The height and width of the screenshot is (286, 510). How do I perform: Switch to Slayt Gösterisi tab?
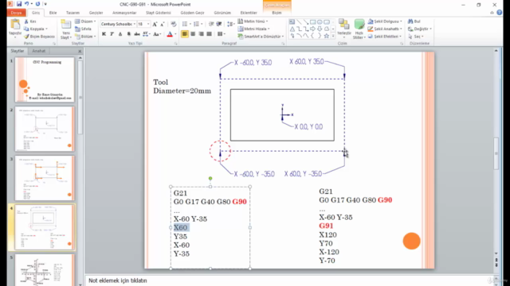pos(159,13)
